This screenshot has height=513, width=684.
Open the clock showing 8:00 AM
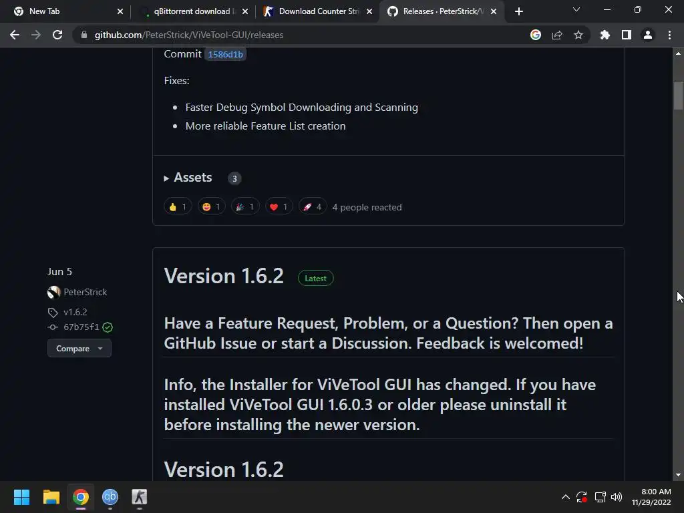pos(651,497)
